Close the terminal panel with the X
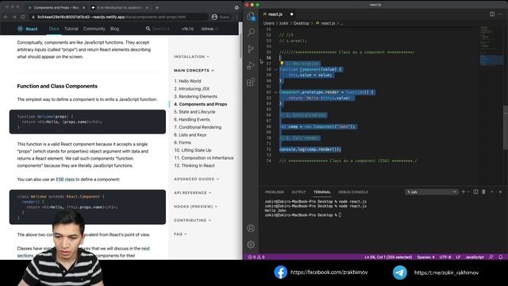This screenshot has width=508, height=286. pyautogui.click(x=500, y=192)
